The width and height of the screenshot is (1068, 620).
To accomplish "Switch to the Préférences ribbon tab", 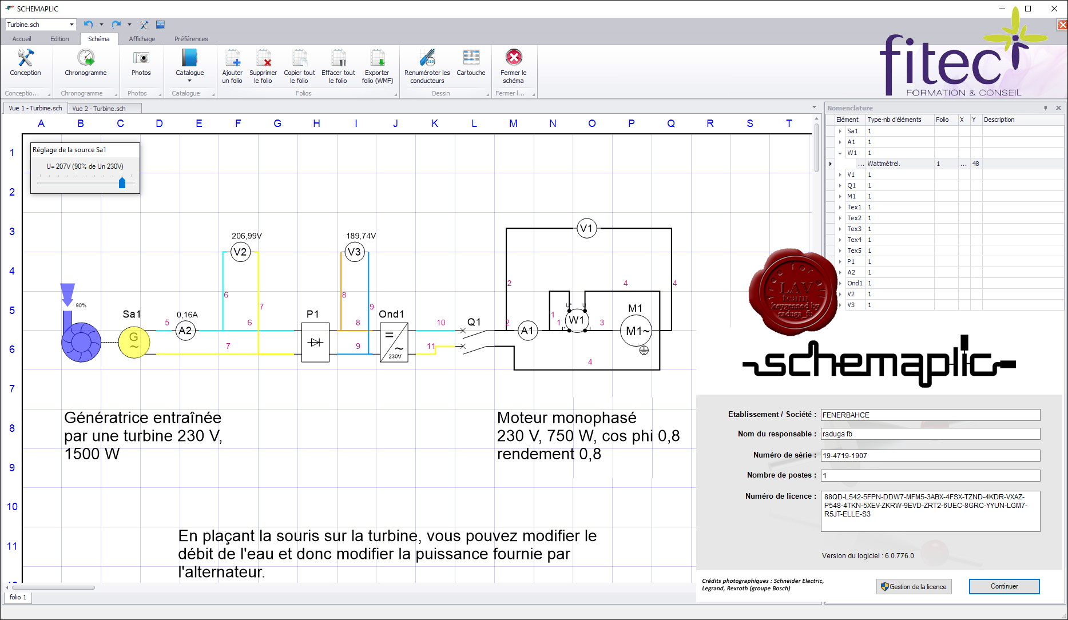I will [x=191, y=39].
